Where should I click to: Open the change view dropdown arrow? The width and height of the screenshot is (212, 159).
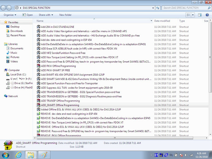[193, 15]
